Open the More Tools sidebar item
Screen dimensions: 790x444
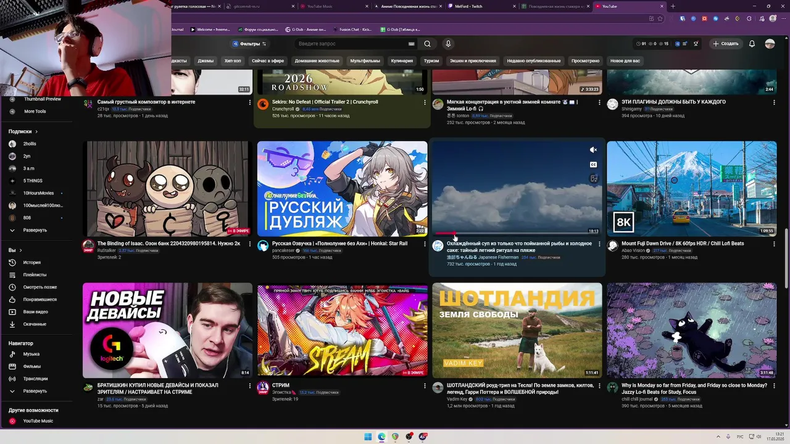(35, 112)
